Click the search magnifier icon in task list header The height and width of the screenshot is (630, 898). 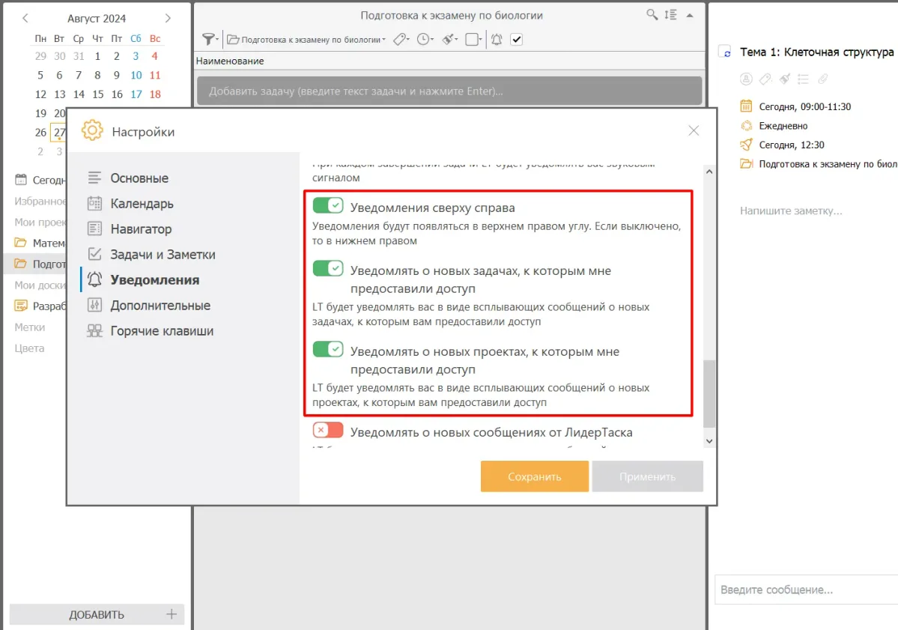(x=652, y=15)
